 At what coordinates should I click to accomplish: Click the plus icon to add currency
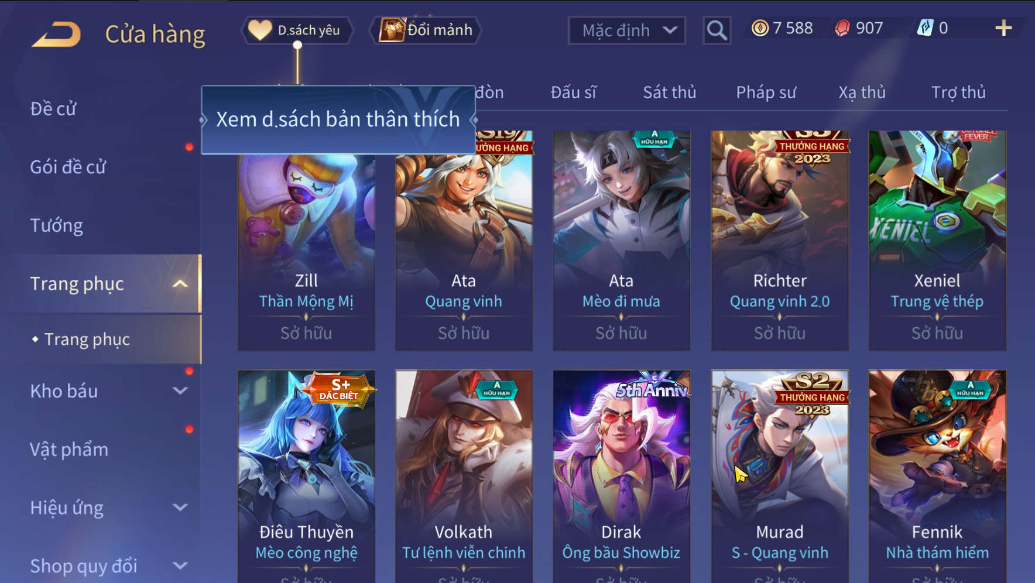click(1003, 28)
